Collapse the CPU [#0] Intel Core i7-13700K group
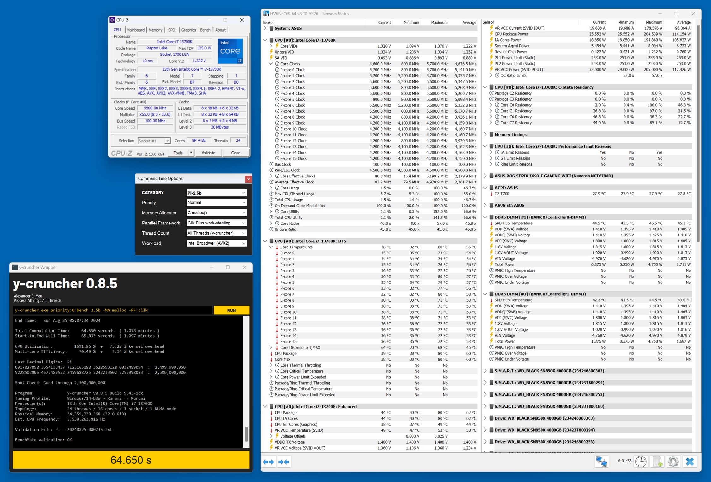Image resolution: width=711 pixels, height=482 pixels. pos(265,40)
